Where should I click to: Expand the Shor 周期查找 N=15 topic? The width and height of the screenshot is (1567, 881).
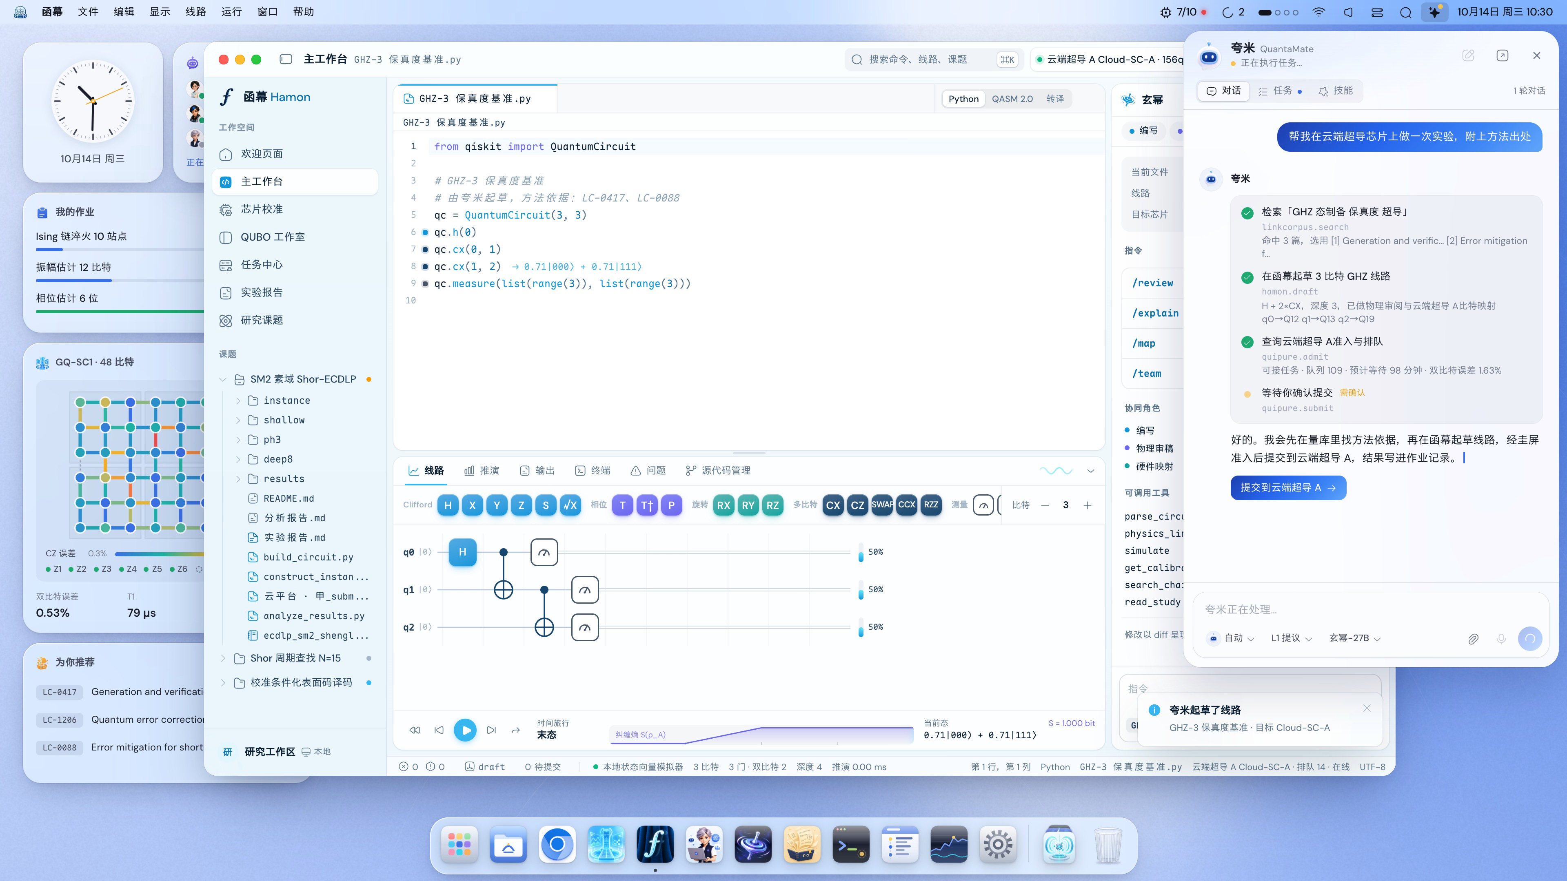223,658
